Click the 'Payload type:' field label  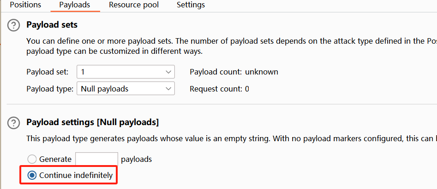[50, 89]
